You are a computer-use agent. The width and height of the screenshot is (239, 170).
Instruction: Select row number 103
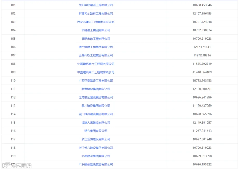click(x=13, y=22)
